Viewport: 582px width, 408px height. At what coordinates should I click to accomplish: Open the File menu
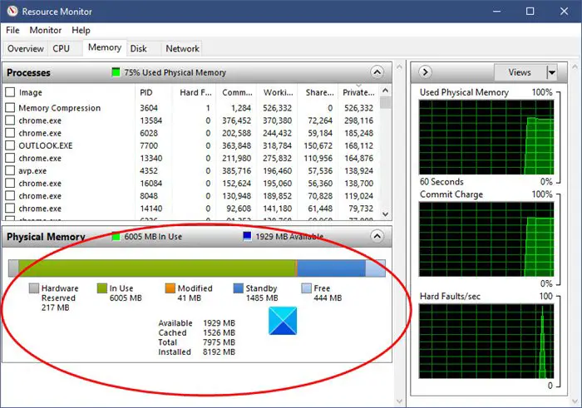click(12, 30)
